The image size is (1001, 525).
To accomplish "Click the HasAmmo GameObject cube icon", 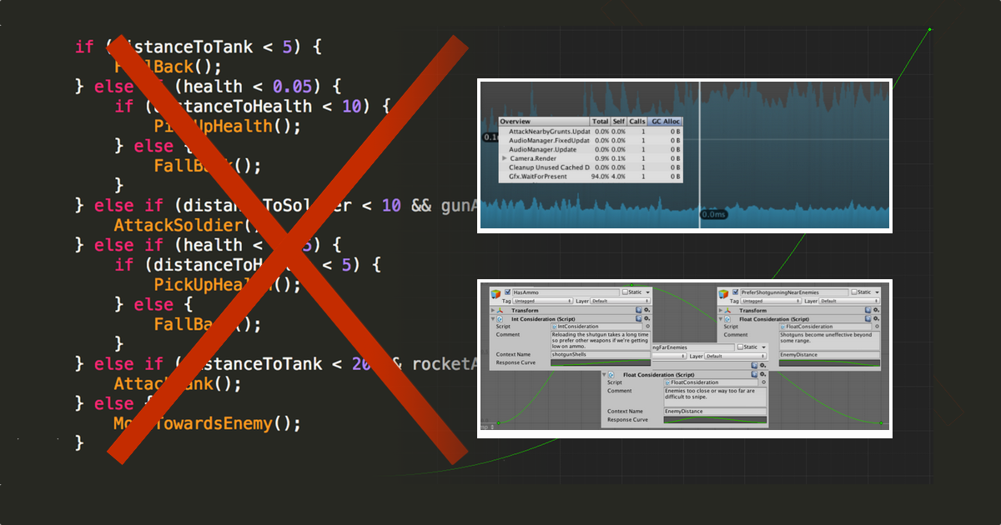I will point(495,294).
